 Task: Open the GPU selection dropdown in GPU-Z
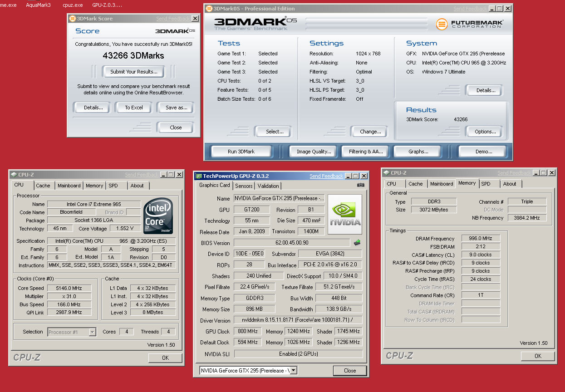(293, 371)
